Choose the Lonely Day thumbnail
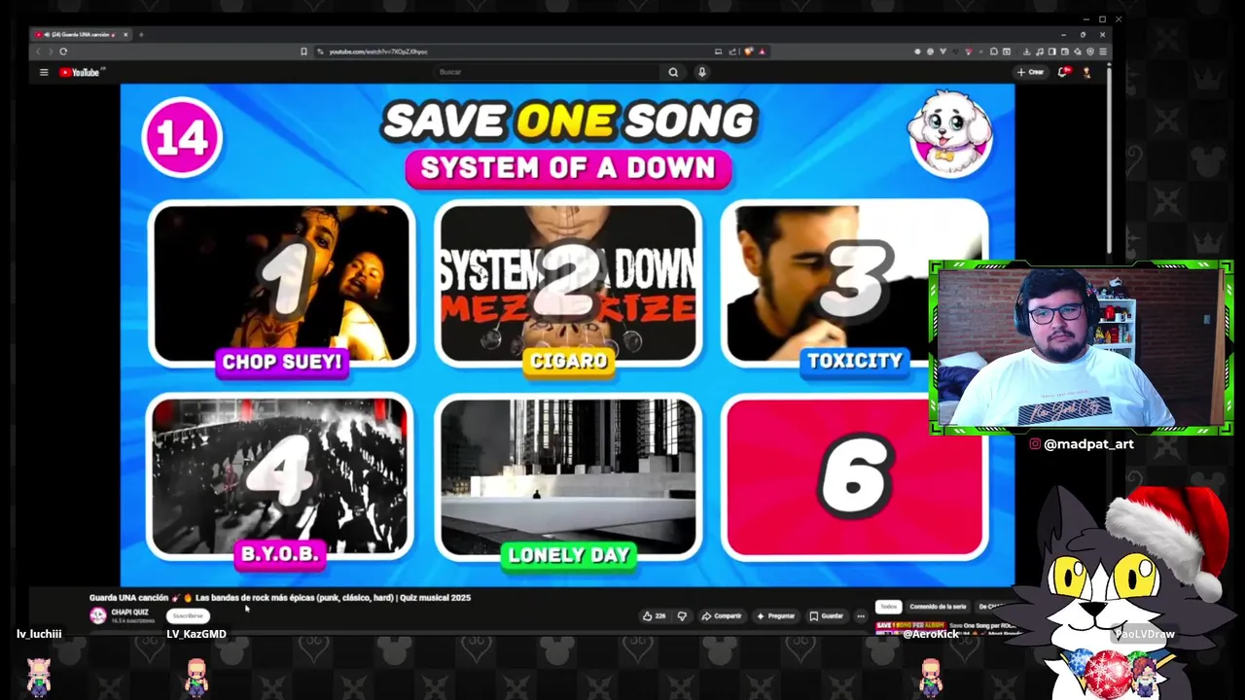The width and height of the screenshot is (1245, 700). click(x=569, y=476)
